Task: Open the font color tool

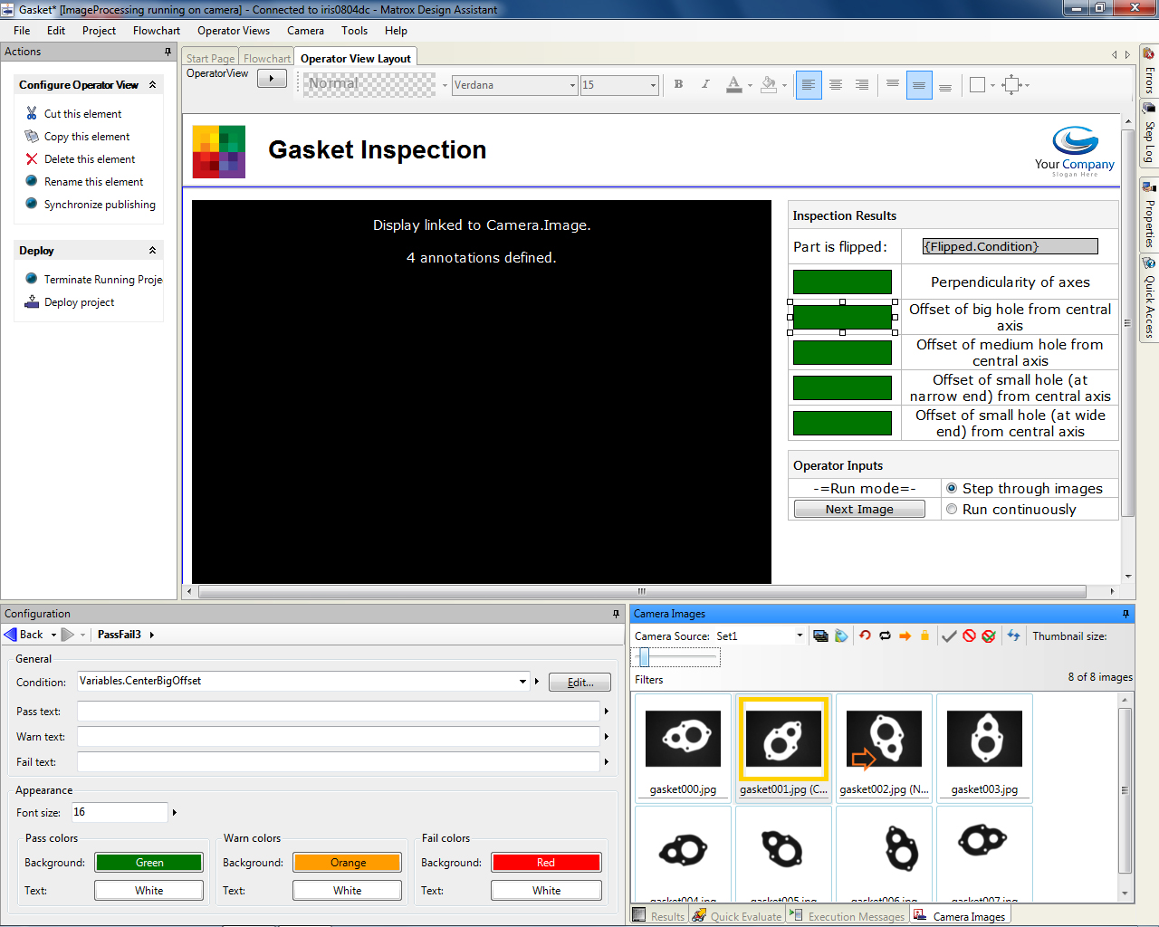Action: point(733,84)
